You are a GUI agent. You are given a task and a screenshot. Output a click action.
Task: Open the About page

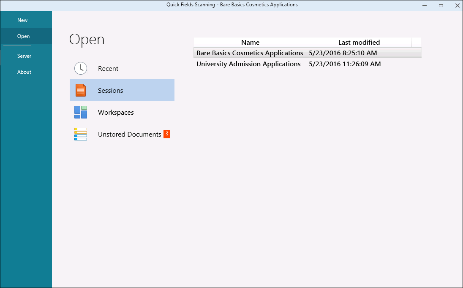24,72
